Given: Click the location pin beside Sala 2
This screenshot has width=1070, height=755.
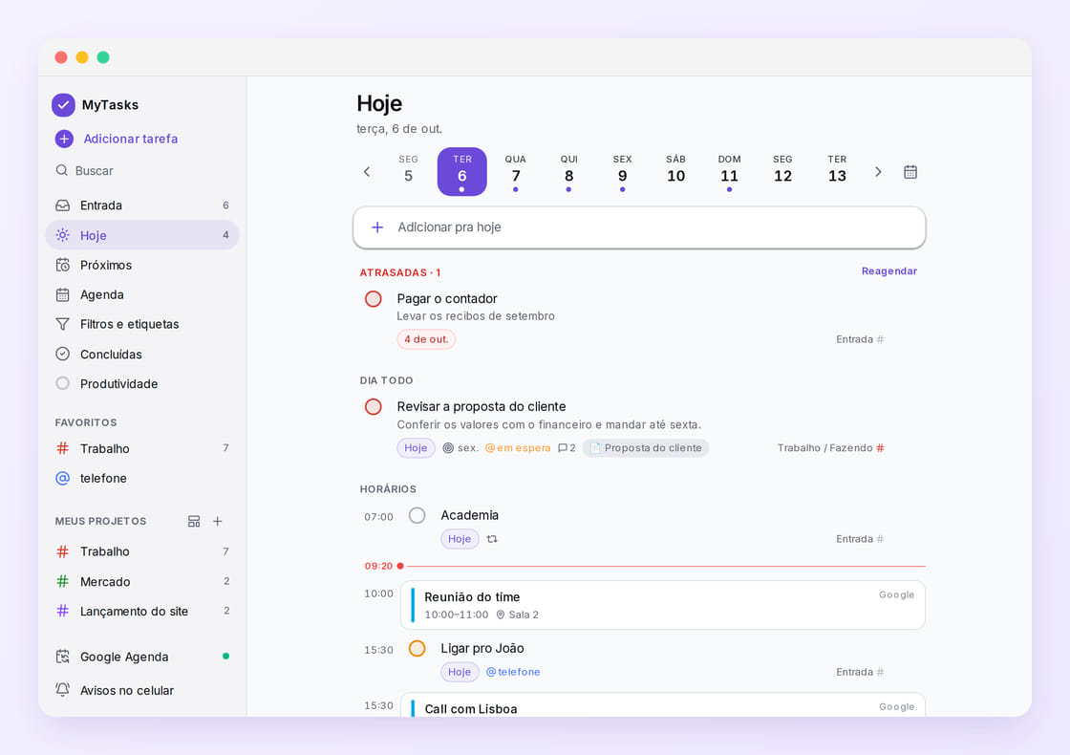Looking at the screenshot, I should [x=501, y=615].
